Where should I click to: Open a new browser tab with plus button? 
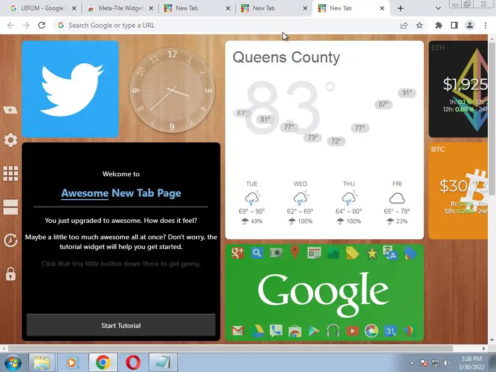click(401, 8)
